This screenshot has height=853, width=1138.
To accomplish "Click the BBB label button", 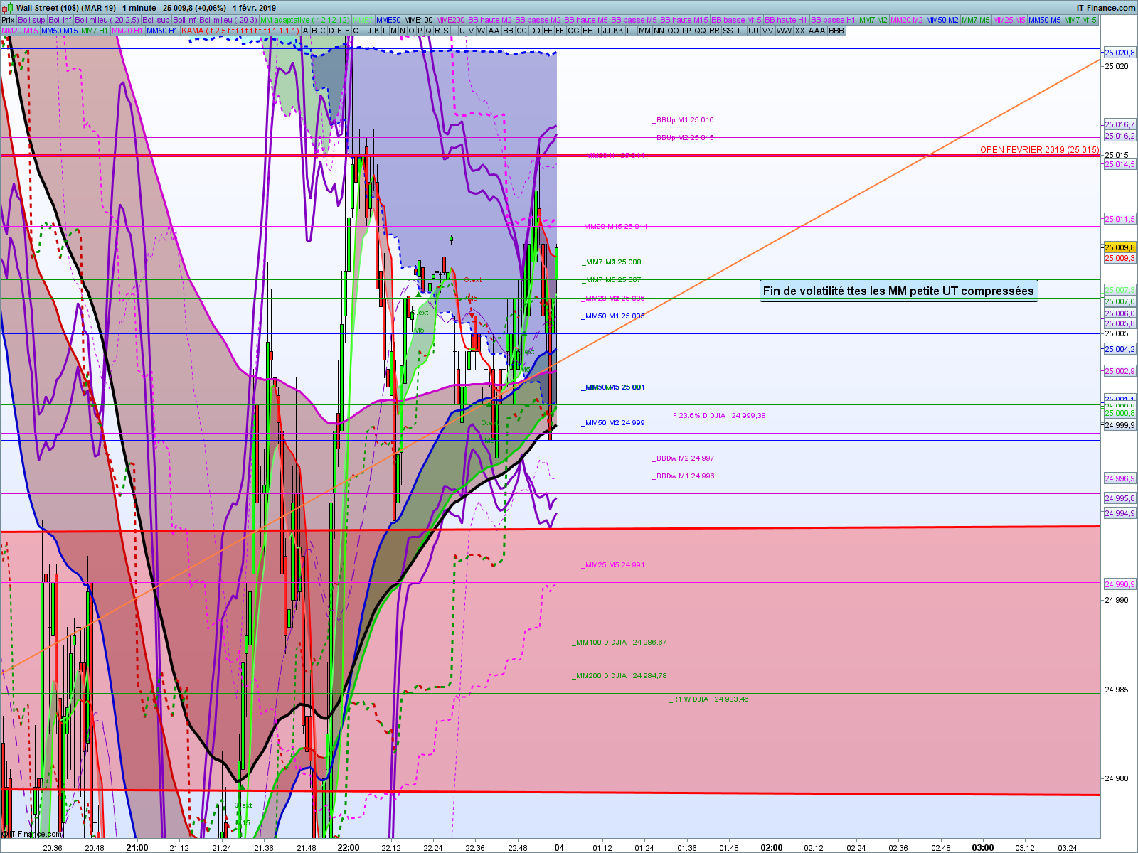I will (836, 31).
